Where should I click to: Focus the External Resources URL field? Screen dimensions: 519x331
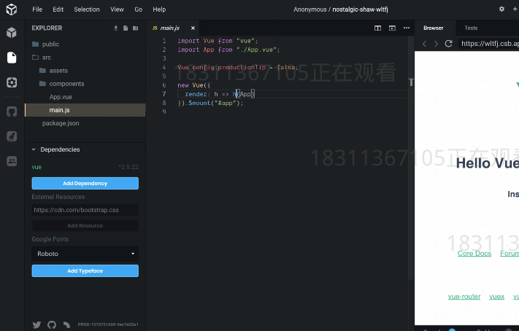pos(85,210)
